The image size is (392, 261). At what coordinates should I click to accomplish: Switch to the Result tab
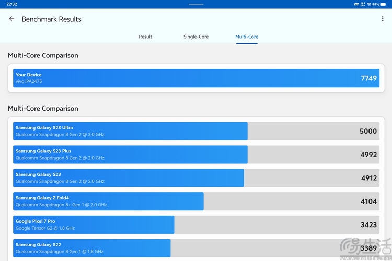(145, 37)
